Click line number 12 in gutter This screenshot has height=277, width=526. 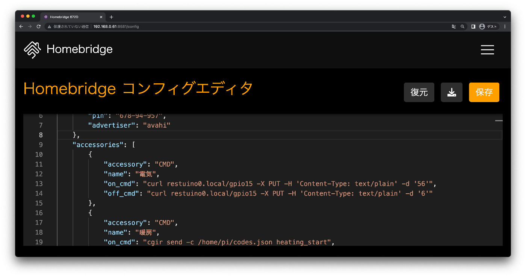[39, 174]
